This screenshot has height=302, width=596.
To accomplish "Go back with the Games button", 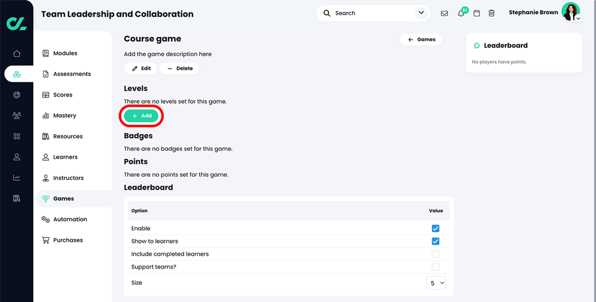I will pyautogui.click(x=421, y=39).
